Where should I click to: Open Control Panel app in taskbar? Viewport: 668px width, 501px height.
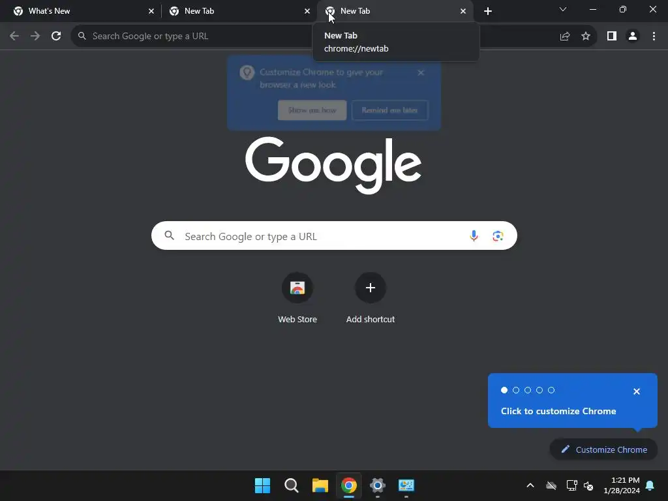pyautogui.click(x=406, y=485)
